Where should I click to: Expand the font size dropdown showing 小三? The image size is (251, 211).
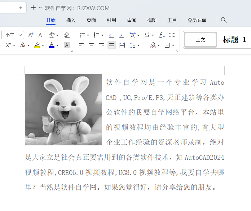pyautogui.click(x=20, y=35)
